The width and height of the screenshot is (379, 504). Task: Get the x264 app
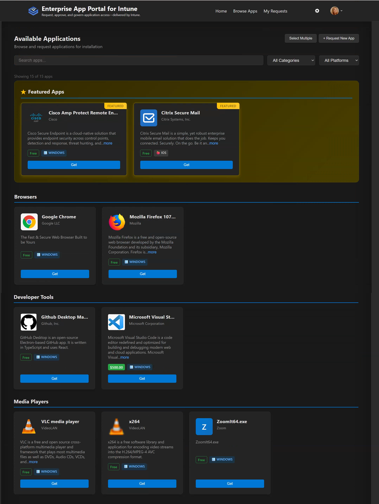(x=142, y=483)
